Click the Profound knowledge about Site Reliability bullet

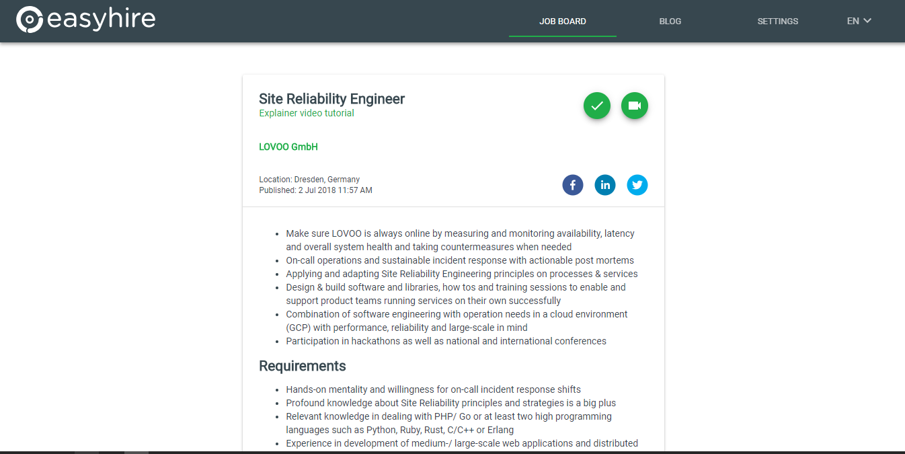point(450,403)
